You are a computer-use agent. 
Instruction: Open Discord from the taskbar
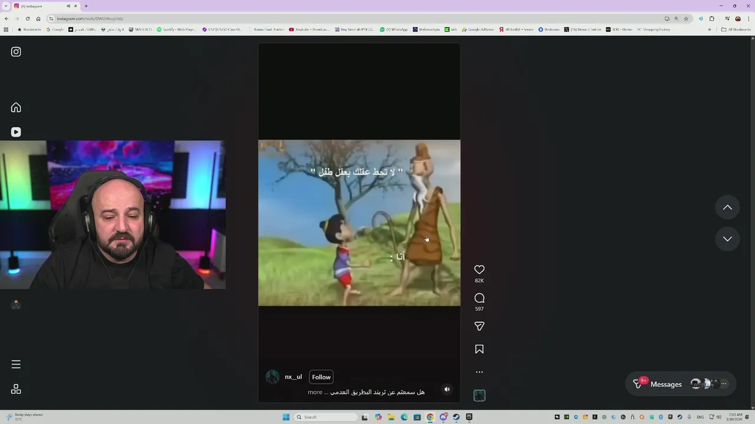(x=443, y=417)
